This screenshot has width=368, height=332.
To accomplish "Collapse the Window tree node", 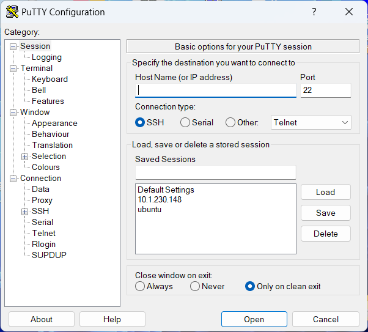I will pos(13,113).
